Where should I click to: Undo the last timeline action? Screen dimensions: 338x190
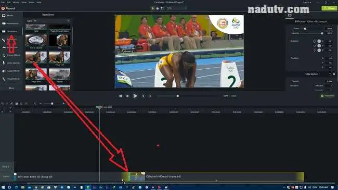point(3,104)
